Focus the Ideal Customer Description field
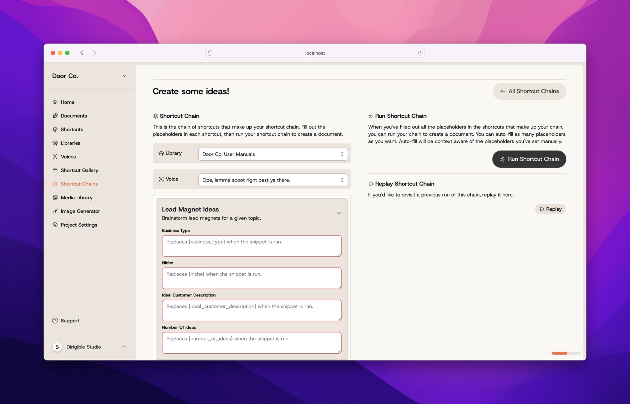 (251, 310)
